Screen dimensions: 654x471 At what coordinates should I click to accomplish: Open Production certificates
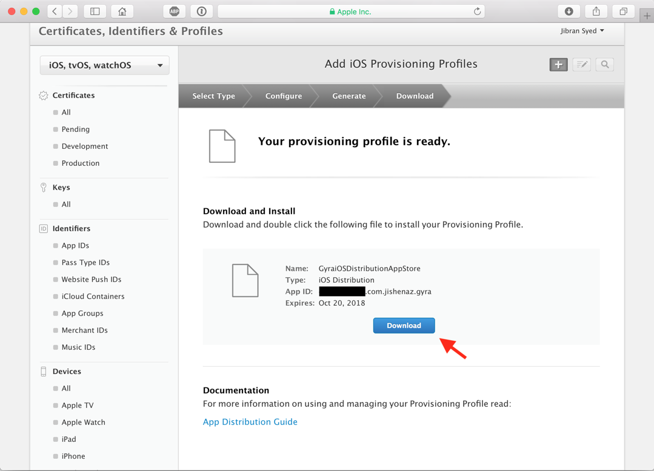81,163
